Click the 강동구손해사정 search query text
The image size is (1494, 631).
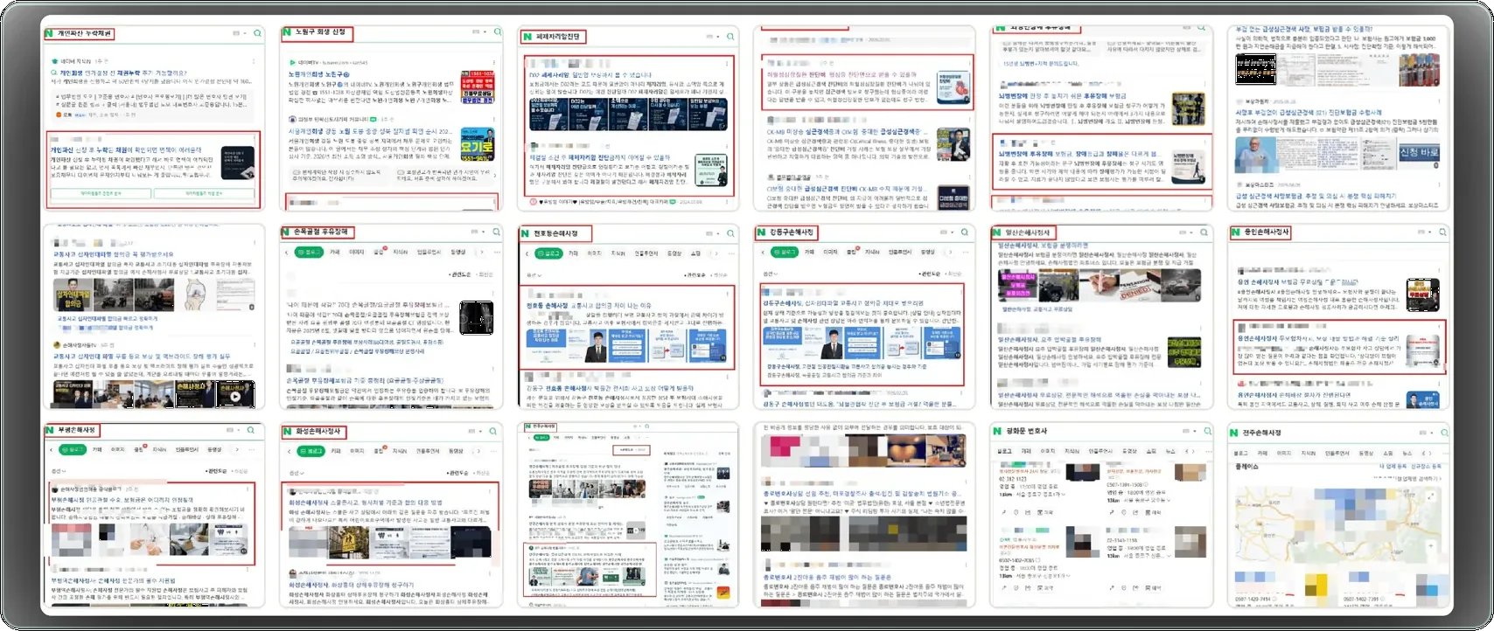tap(792, 232)
